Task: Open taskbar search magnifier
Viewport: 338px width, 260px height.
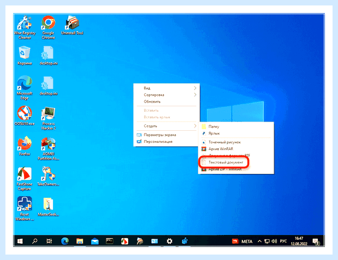Action: tap(34, 241)
